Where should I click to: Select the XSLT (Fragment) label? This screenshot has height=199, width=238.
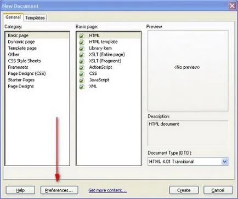click(105, 61)
